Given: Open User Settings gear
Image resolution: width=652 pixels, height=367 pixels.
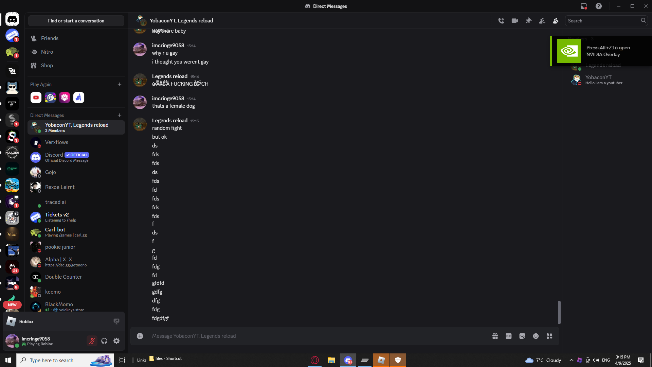Looking at the screenshot, I should coord(116,341).
